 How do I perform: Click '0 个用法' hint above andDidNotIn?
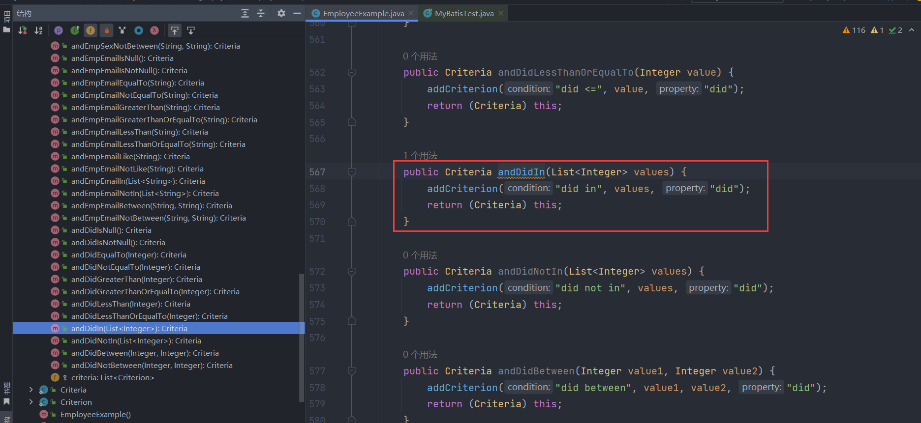(x=420, y=255)
